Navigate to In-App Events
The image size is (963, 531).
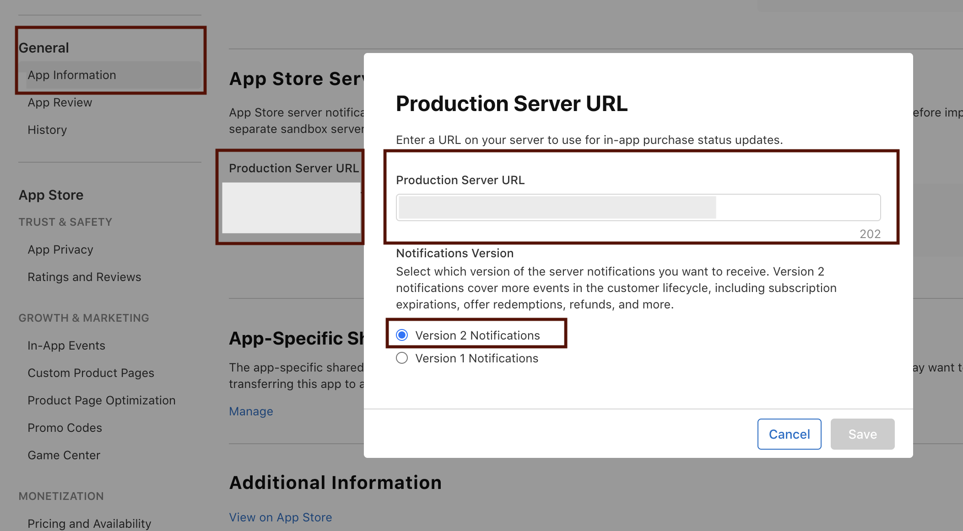[66, 345]
